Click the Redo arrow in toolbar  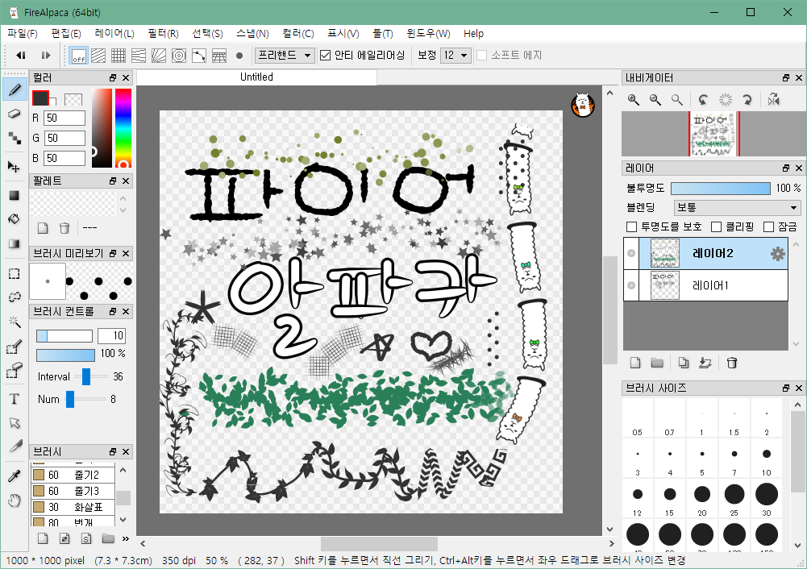(46, 55)
